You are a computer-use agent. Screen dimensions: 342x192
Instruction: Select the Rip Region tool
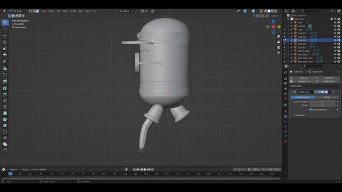point(5,150)
